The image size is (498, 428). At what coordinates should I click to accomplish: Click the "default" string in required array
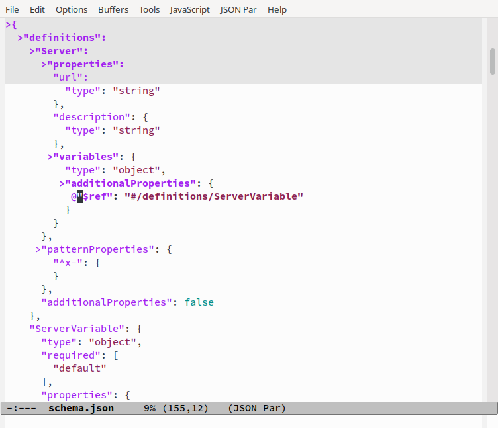79,368
